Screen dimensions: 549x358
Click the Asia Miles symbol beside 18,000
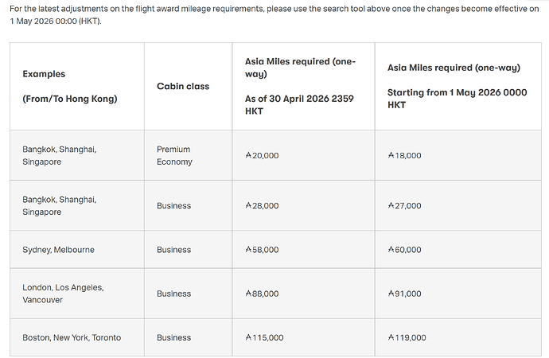pyautogui.click(x=391, y=156)
